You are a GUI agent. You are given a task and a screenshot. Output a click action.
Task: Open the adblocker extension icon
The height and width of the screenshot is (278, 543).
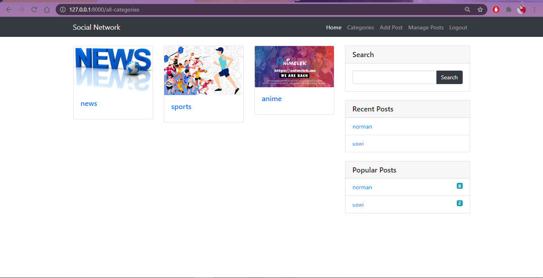tap(496, 9)
